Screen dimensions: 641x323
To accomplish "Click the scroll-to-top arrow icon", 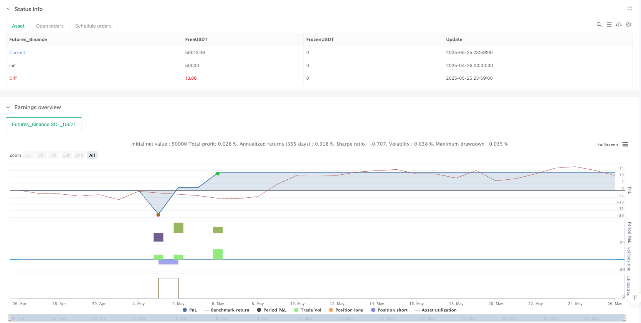I will [635, 298].
